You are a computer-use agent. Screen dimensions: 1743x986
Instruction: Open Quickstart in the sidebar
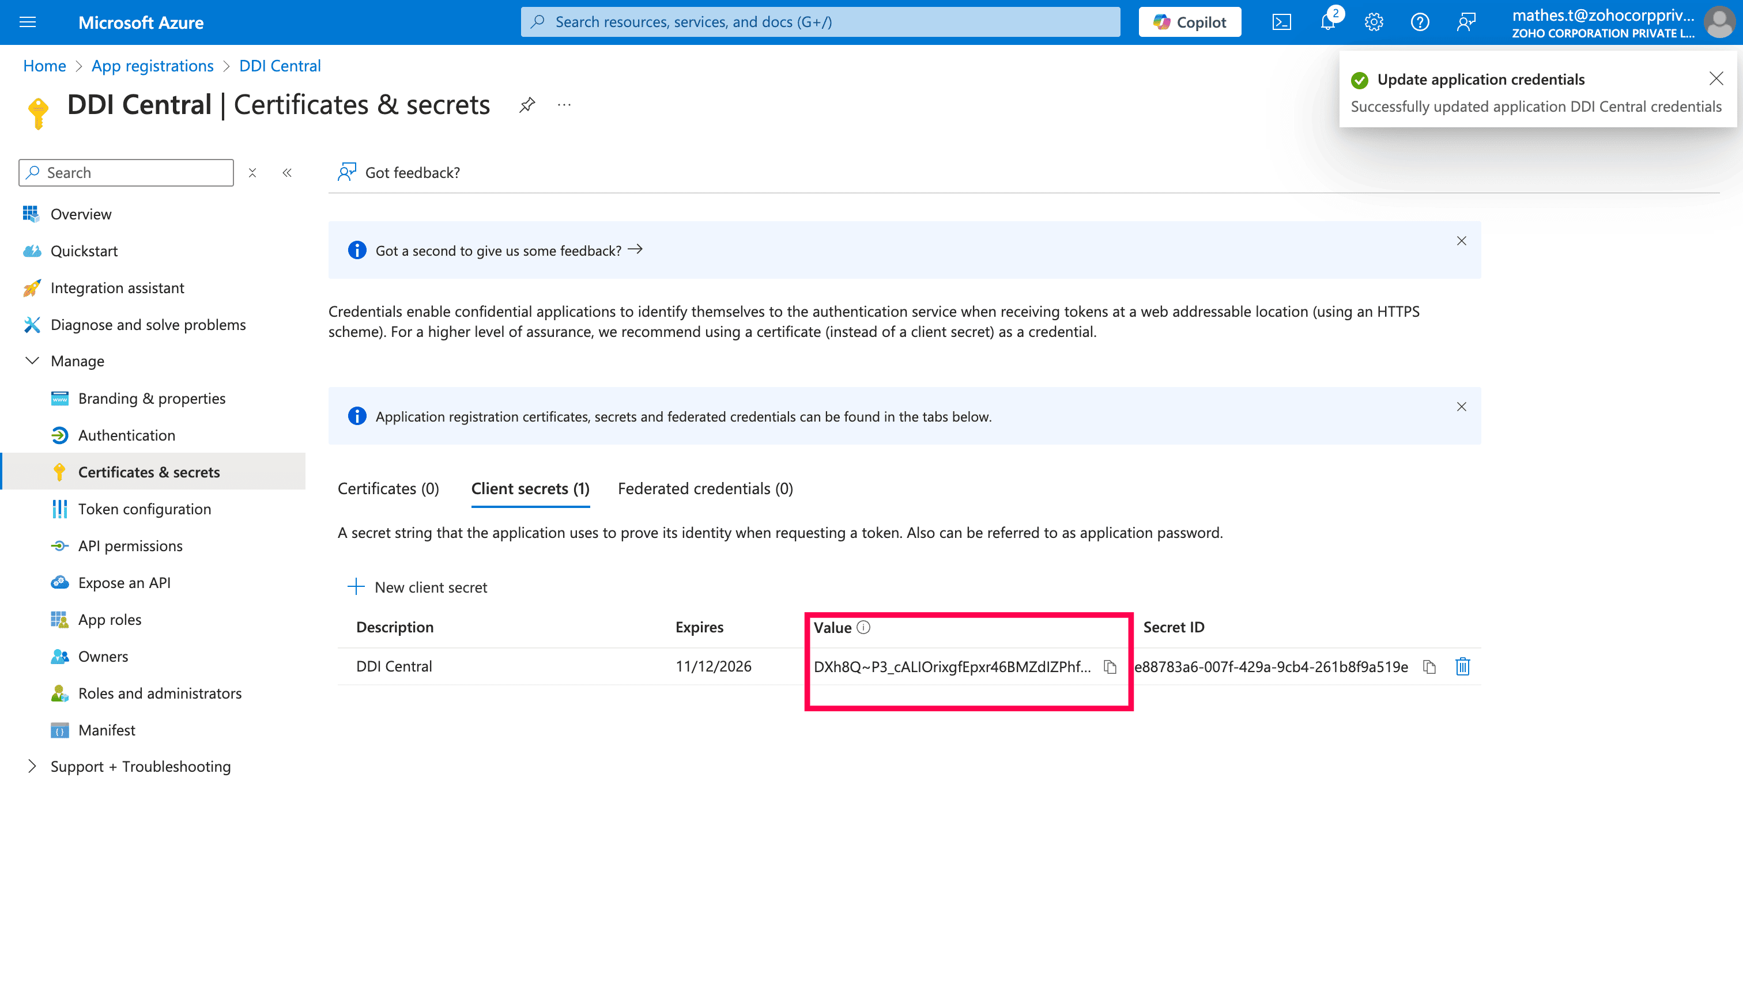[x=84, y=251]
